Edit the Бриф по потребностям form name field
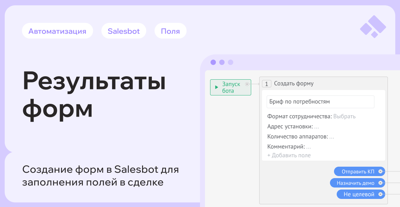Viewport: 400px width, 207px height. [x=321, y=102]
